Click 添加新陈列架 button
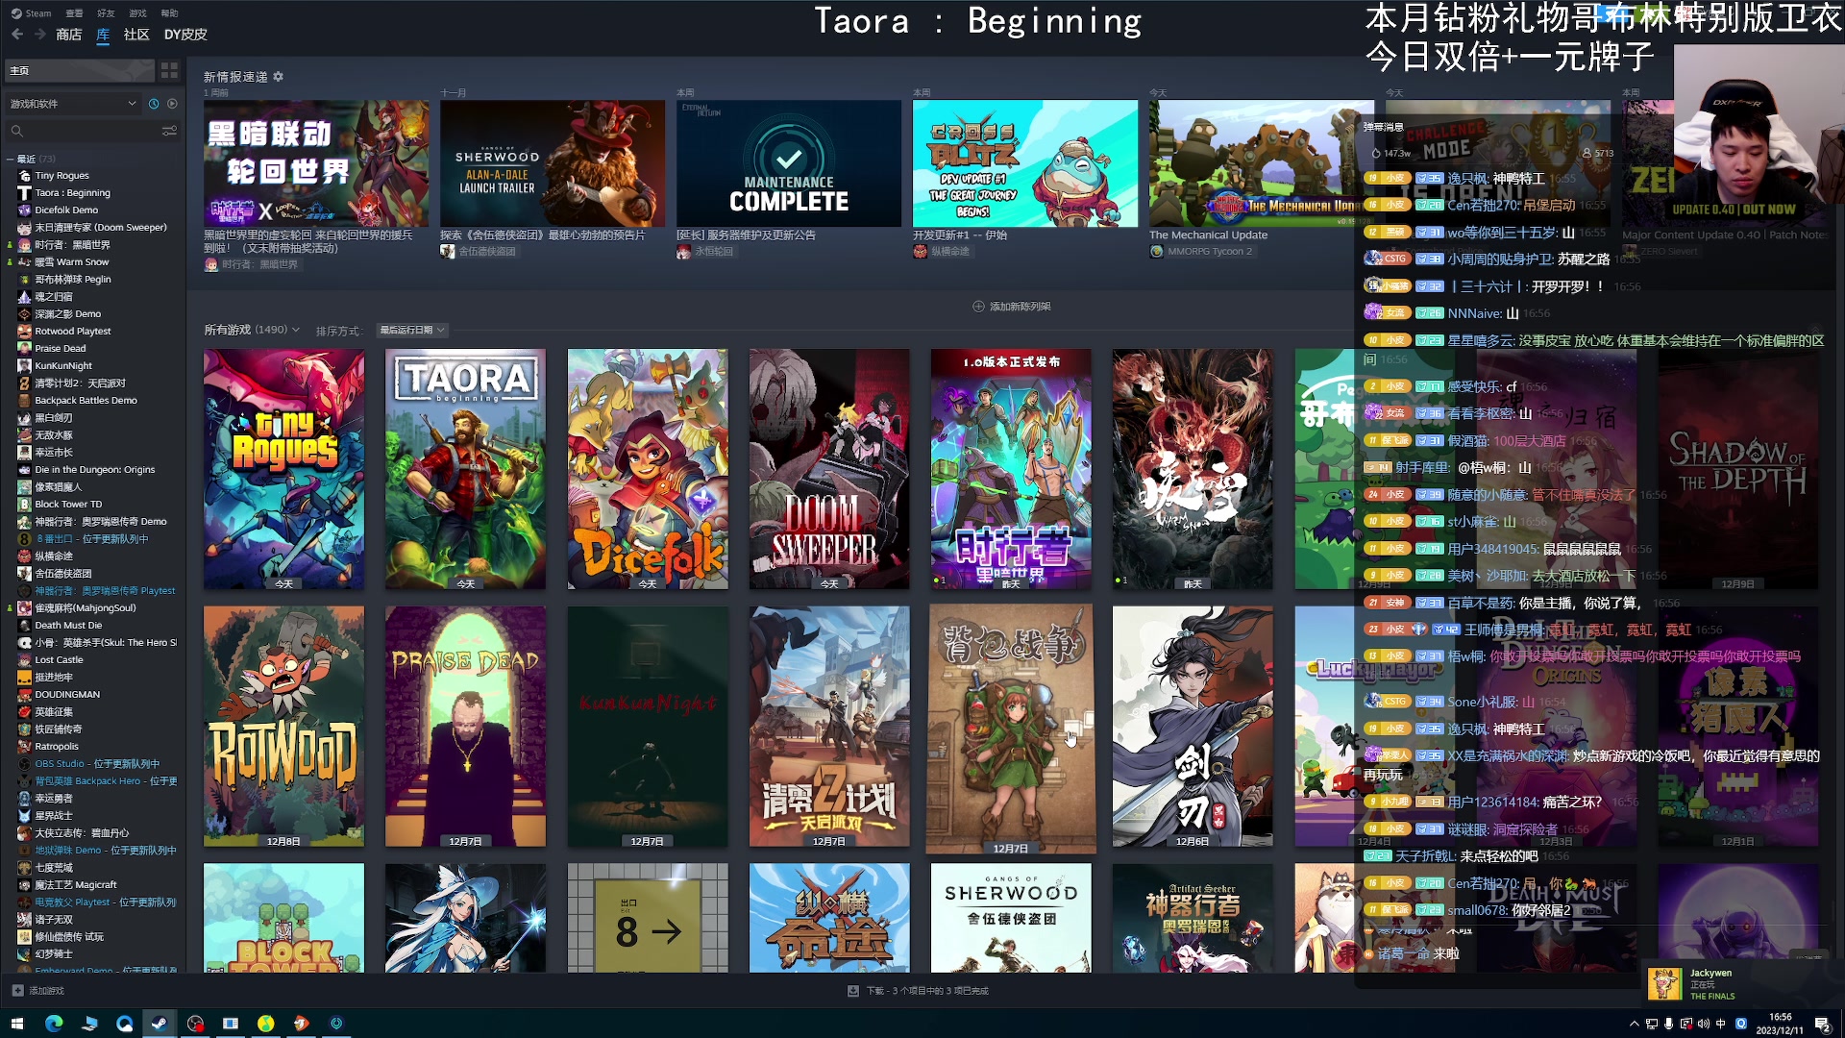The width and height of the screenshot is (1845, 1038). point(1012,307)
